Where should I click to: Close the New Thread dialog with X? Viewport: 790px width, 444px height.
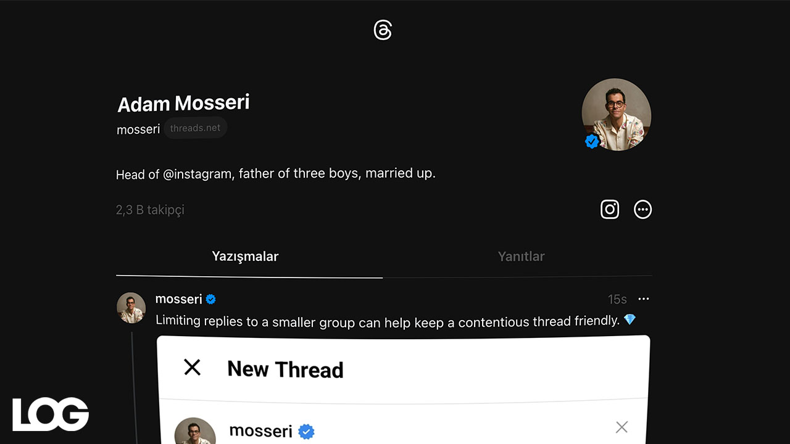193,368
